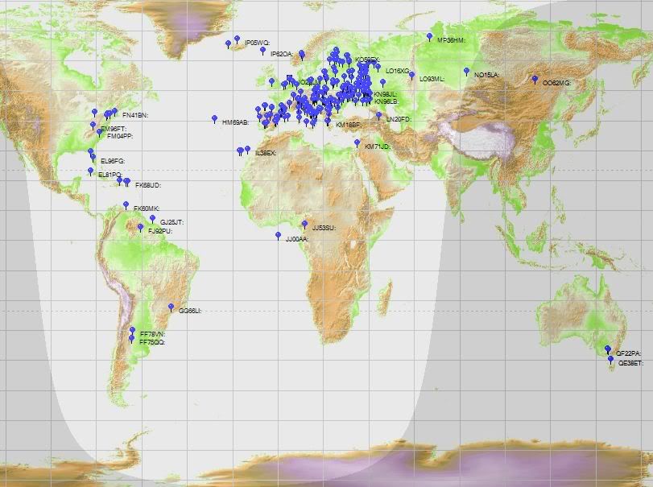Select the MP36HM marker pin
This screenshot has height=487, width=653.
429,36
